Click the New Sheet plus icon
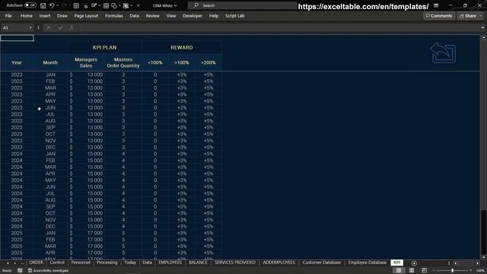The width and height of the screenshot is (487, 274). pos(414,263)
